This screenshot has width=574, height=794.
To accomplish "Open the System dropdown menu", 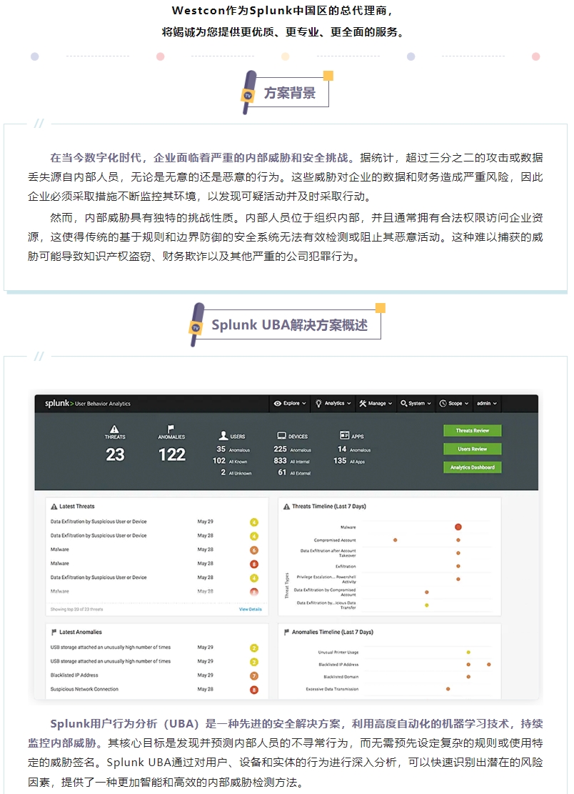I will [x=416, y=404].
